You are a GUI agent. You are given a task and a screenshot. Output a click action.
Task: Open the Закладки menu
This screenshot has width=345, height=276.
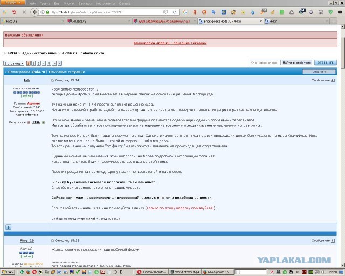coord(85,4)
